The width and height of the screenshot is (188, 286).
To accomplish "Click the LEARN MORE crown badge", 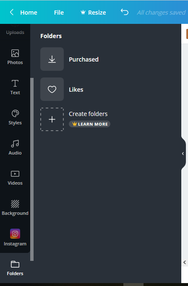I will 90,124.
